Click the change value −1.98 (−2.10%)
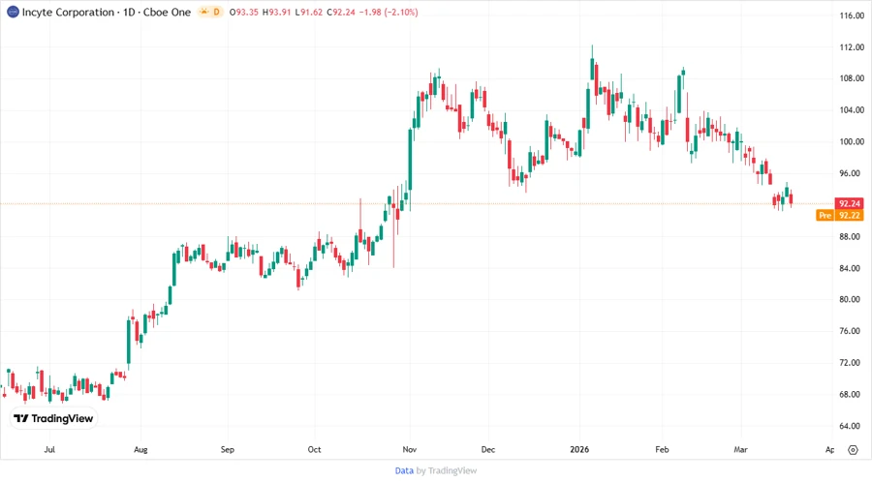Viewport: 872px width, 482px height. pyautogui.click(x=389, y=12)
